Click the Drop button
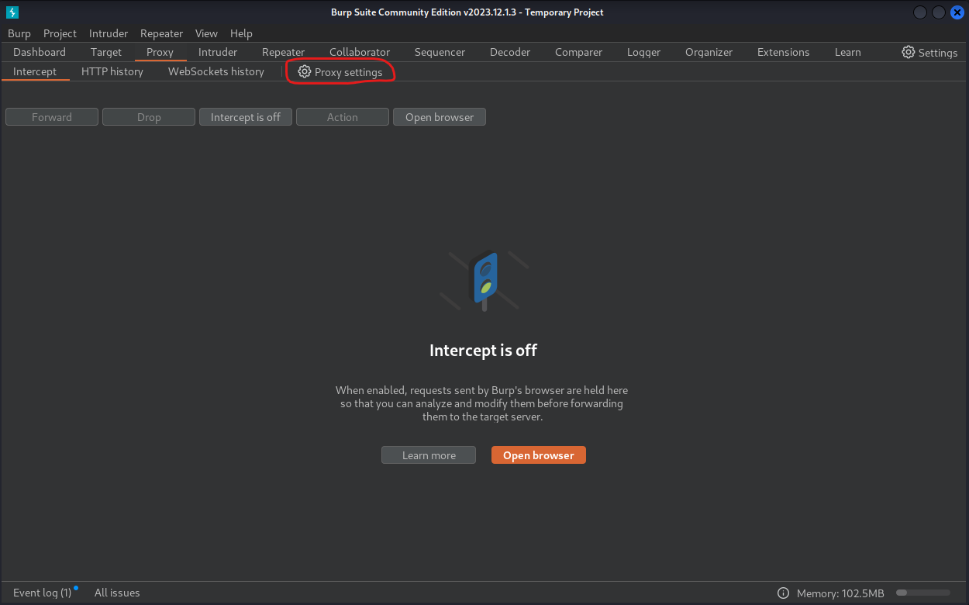This screenshot has width=969, height=605. click(149, 117)
